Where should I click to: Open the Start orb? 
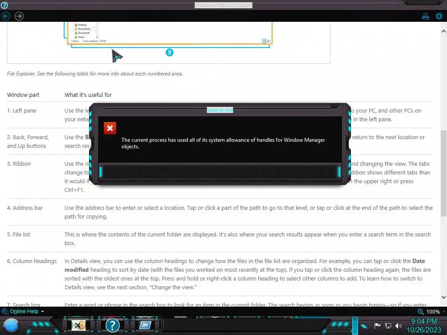pyautogui.click(x=11, y=326)
